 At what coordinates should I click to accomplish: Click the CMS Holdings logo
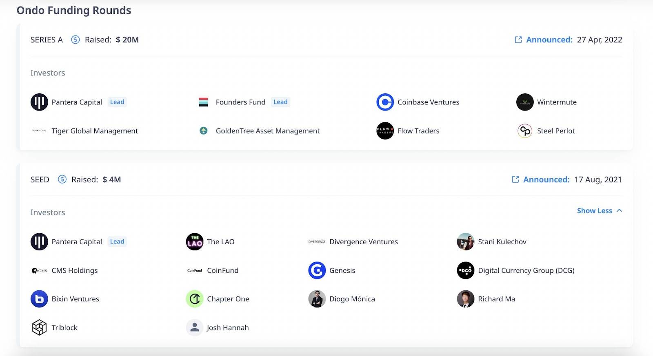click(39, 270)
